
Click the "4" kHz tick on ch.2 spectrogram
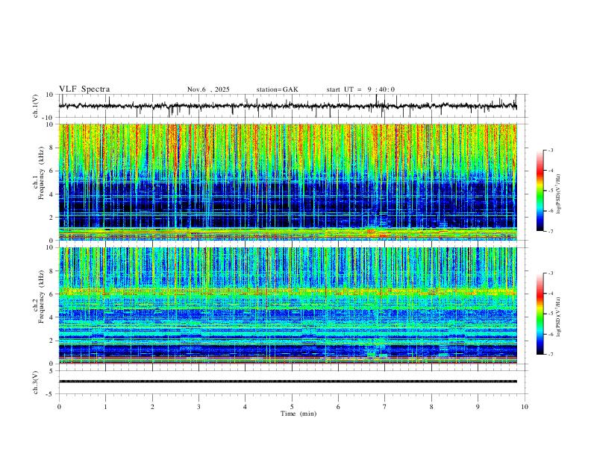[51, 317]
